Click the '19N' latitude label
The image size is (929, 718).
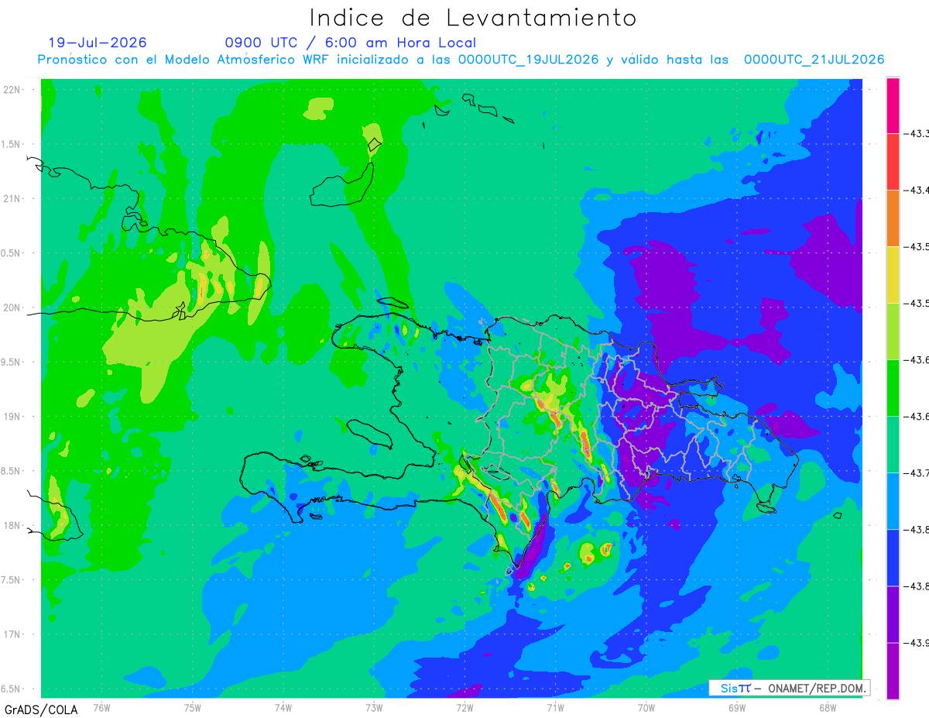click(x=12, y=417)
